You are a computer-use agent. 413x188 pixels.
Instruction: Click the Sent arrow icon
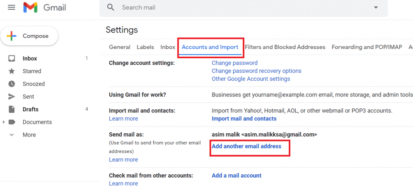[12, 96]
